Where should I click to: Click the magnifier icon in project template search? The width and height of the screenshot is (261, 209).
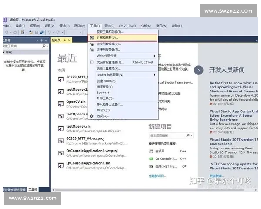[x=188, y=135]
